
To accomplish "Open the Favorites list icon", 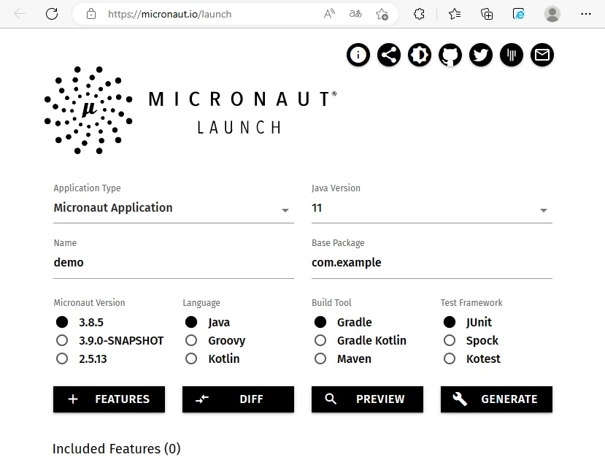I will [455, 15].
